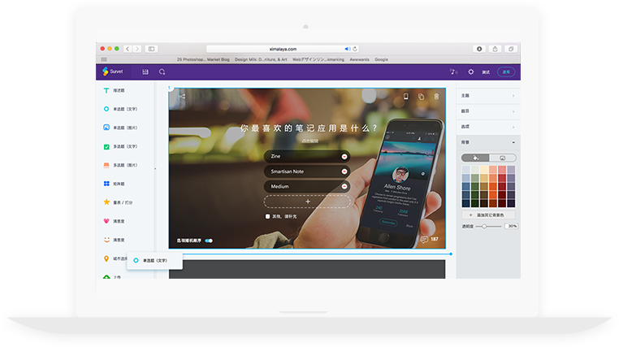Click the Safari forward button
Viewport: 619px width, 347px height.
point(137,49)
